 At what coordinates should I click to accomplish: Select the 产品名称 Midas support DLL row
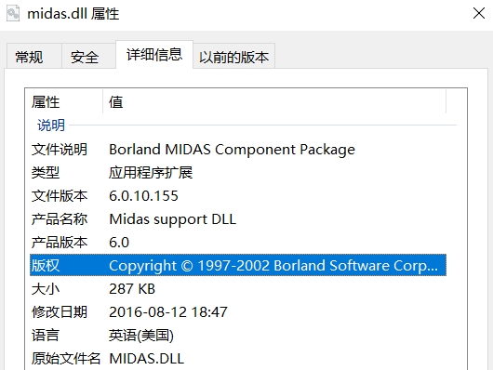pyautogui.click(x=238, y=219)
